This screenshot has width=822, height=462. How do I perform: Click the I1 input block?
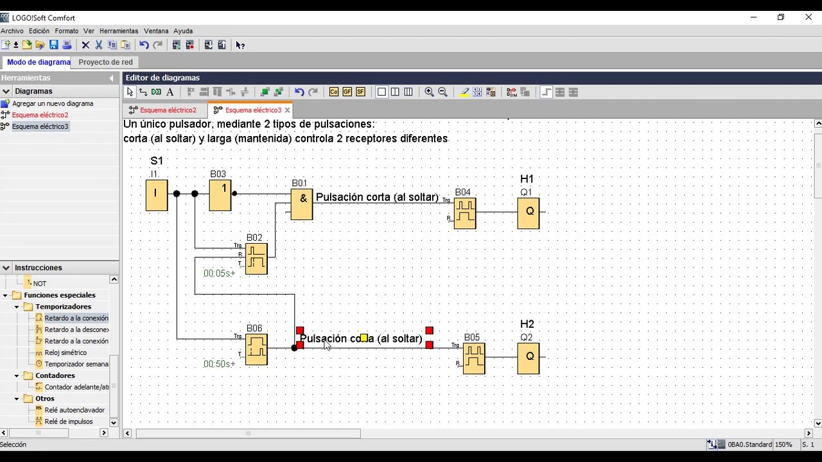pos(156,195)
